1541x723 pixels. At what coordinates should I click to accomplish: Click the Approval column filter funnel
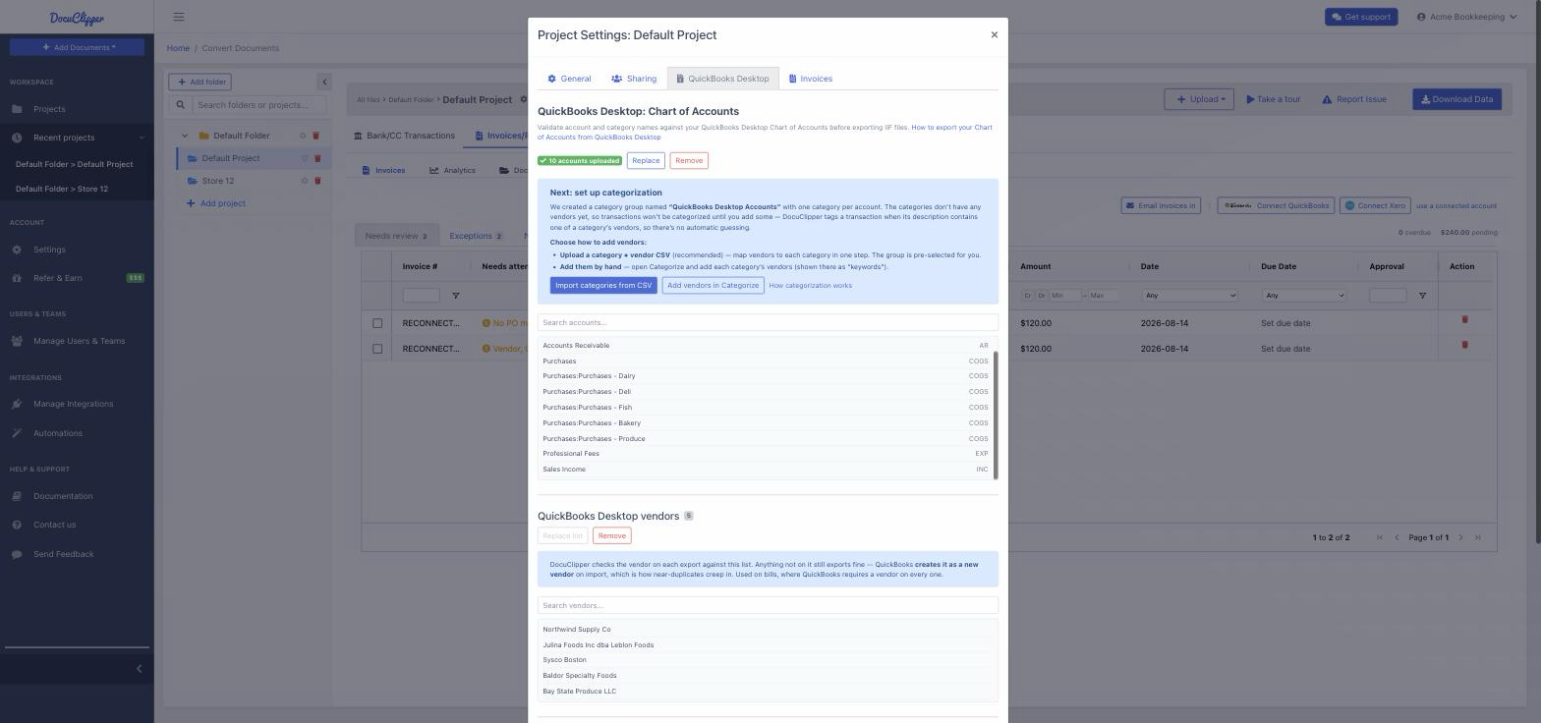(x=1422, y=296)
